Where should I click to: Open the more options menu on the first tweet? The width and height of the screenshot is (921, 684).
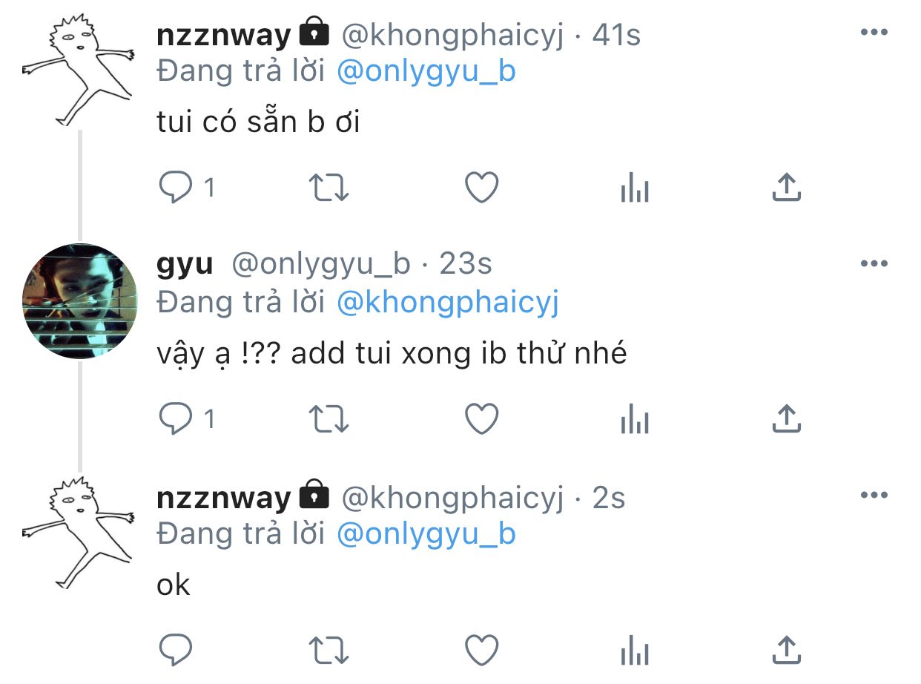pyautogui.click(x=874, y=32)
